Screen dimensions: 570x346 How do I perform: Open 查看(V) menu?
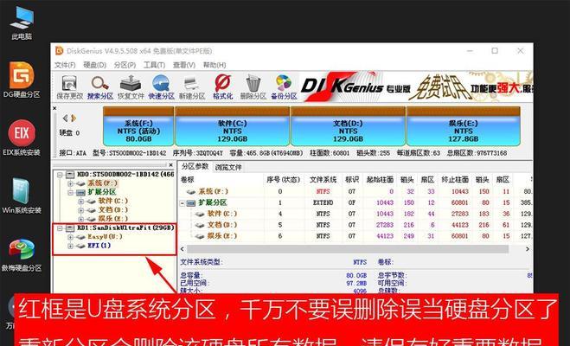(184, 65)
